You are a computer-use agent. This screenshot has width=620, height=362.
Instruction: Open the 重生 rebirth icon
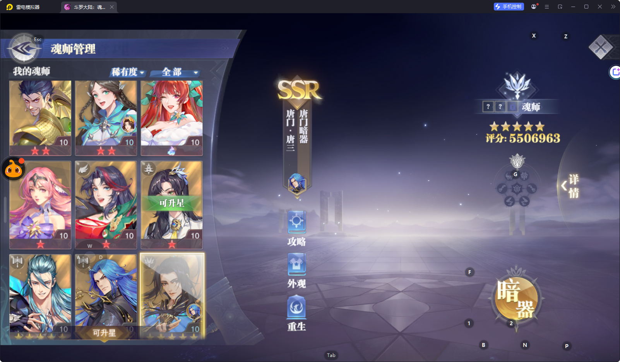[297, 313]
